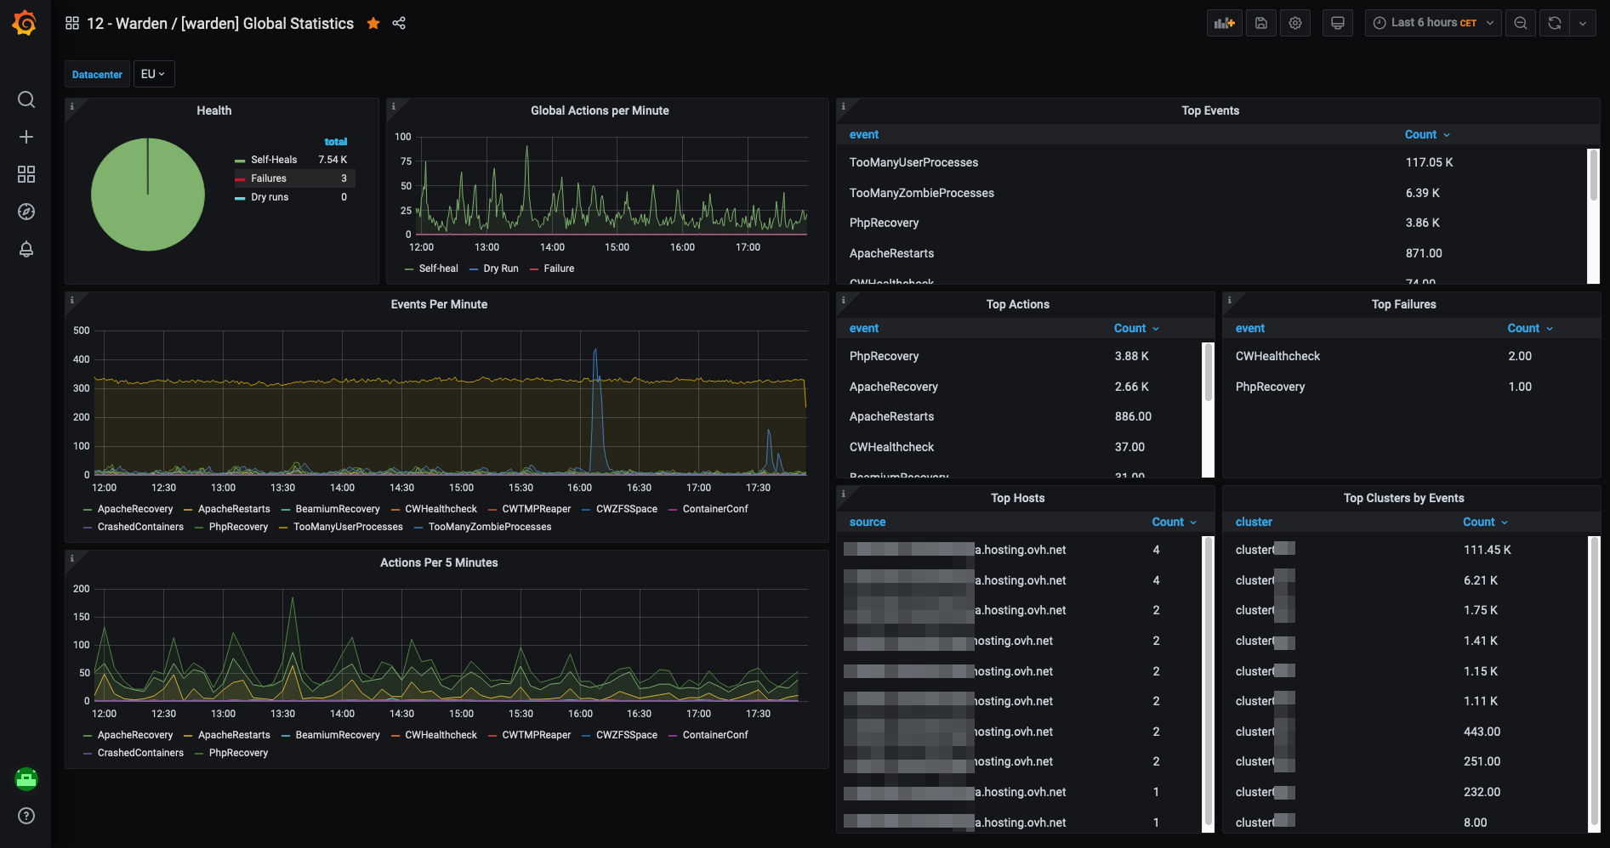Add a new panel to the dashboard
Screen dimensions: 1610x848
pyautogui.click(x=1224, y=22)
